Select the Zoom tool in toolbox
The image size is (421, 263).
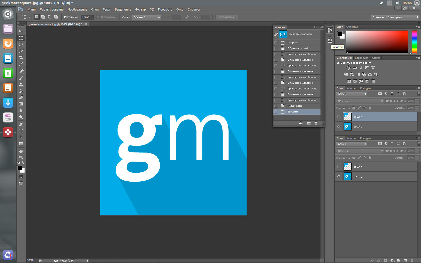pos(21,158)
